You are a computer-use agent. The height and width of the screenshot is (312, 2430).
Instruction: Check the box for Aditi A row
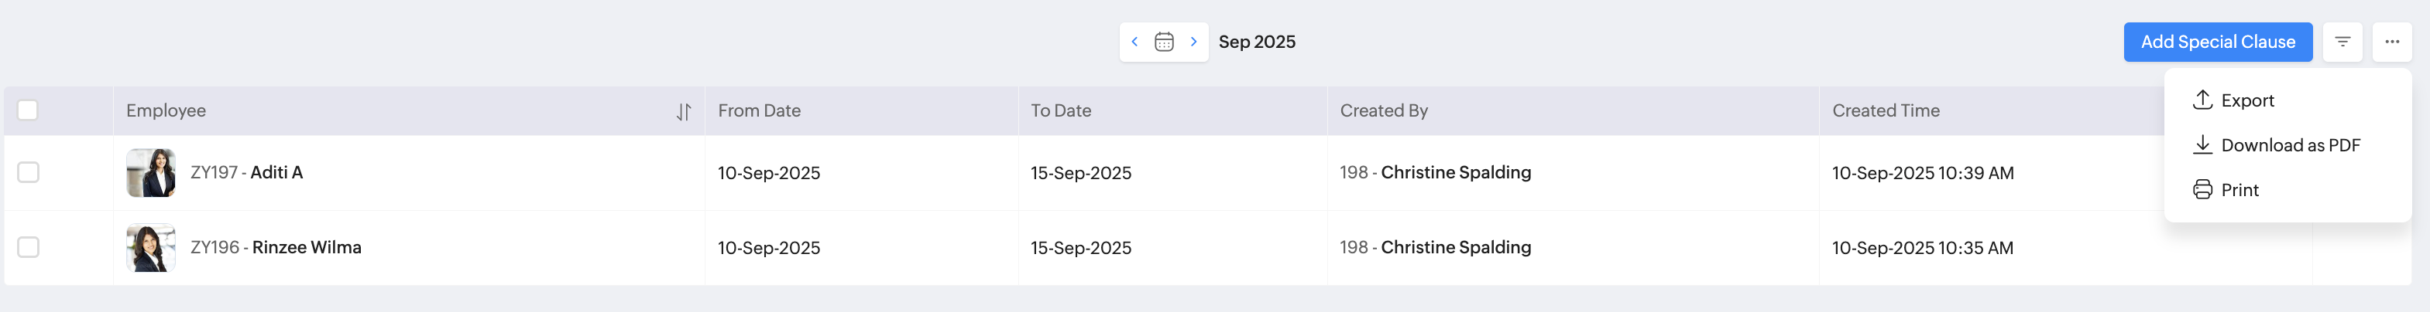pos(29,173)
